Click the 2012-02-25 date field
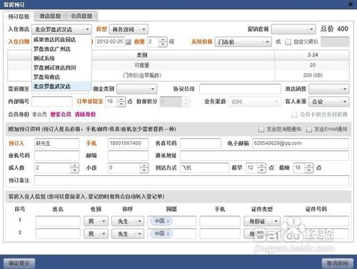This screenshot has width=357, height=269. [110, 42]
